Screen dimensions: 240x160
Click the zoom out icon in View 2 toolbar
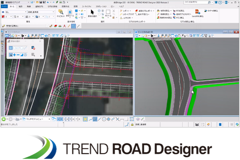[x=166, y=36]
